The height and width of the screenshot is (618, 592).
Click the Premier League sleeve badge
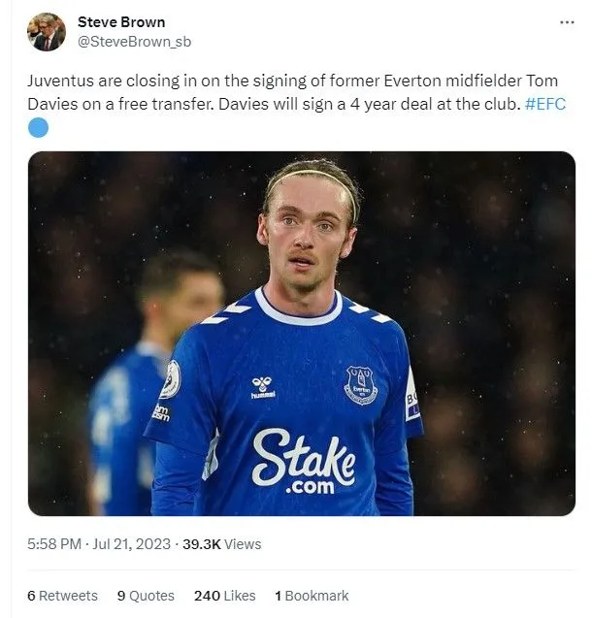click(x=171, y=379)
